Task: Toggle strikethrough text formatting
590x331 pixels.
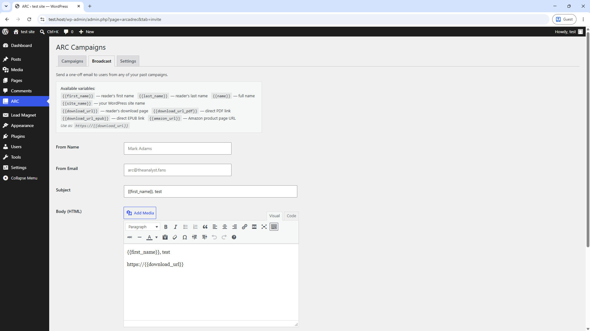Action: click(130, 237)
